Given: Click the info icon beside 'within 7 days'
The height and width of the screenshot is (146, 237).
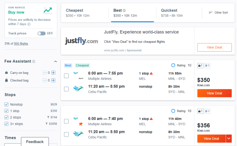Looking at the screenshot, I should click(x=29, y=24).
